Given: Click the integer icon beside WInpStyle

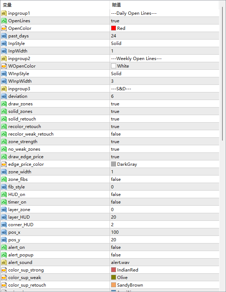Looking at the screenshot, I should [4, 74].
